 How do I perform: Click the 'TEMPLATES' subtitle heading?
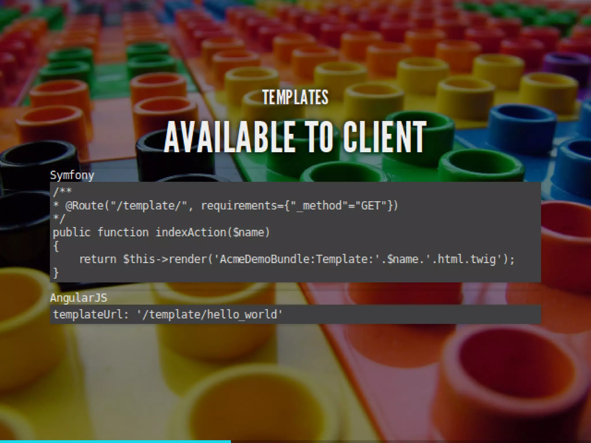click(295, 97)
